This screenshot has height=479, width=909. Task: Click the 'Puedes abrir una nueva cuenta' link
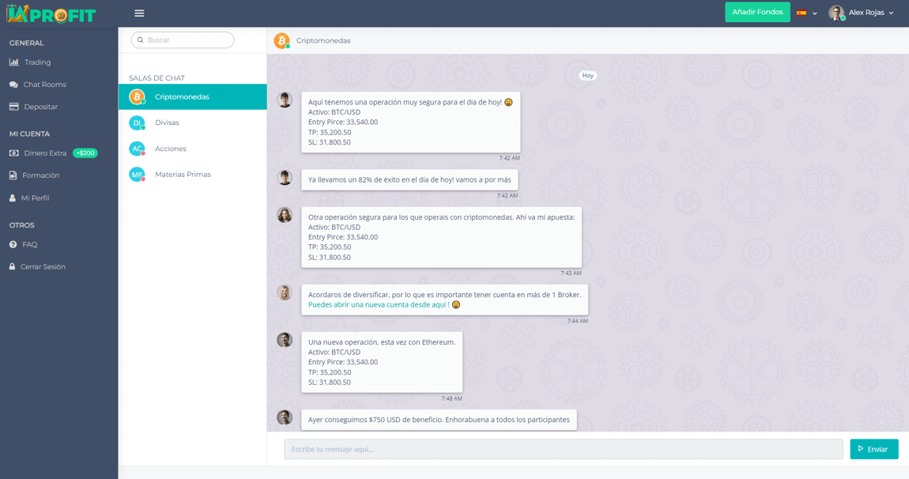(x=378, y=305)
